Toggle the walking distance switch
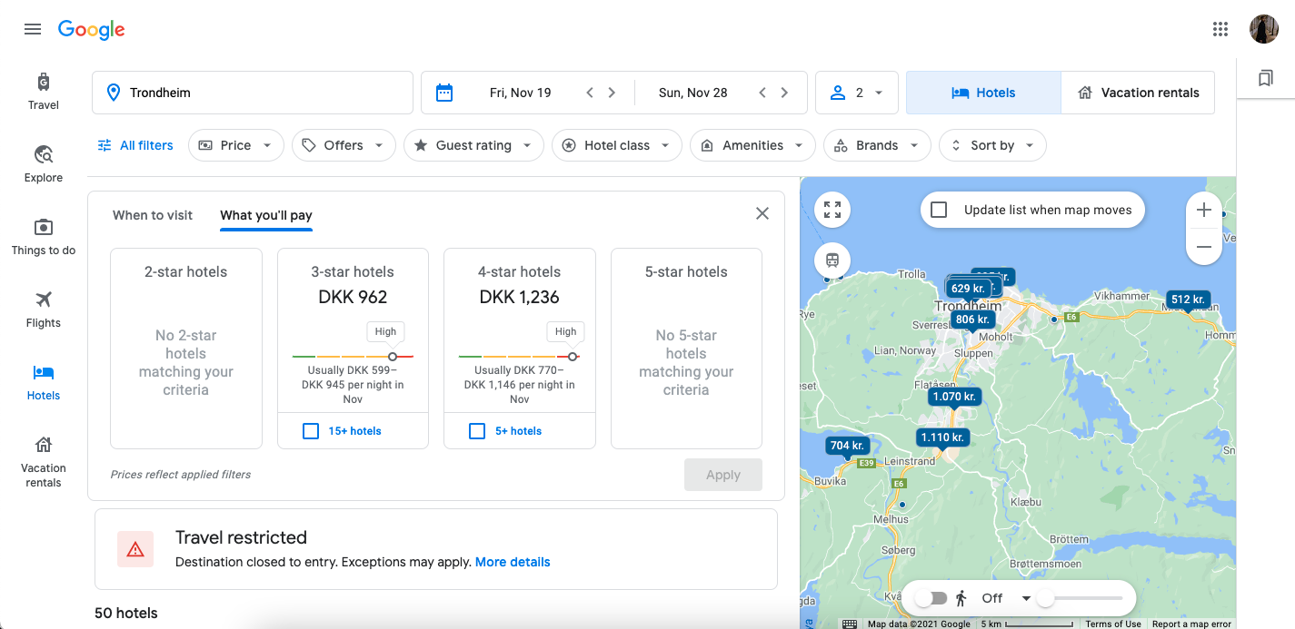 tap(931, 598)
